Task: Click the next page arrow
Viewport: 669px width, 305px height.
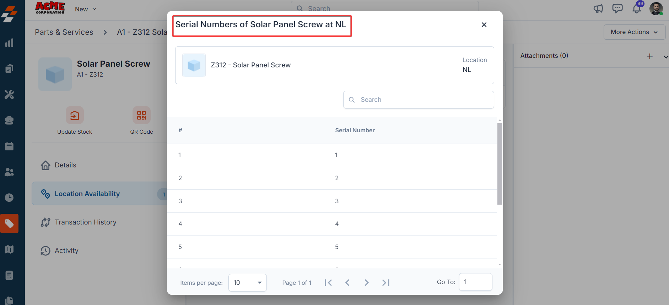Action: (367, 283)
